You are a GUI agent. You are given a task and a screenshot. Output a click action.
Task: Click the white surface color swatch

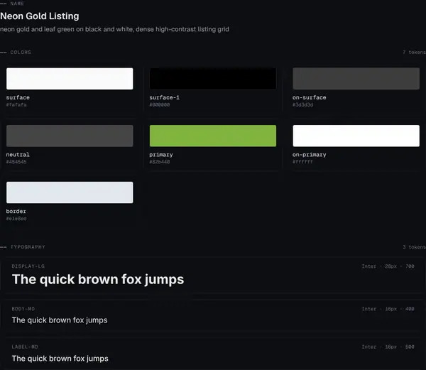[x=70, y=79]
